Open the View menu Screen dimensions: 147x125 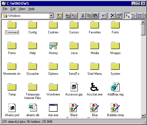click(22, 9)
